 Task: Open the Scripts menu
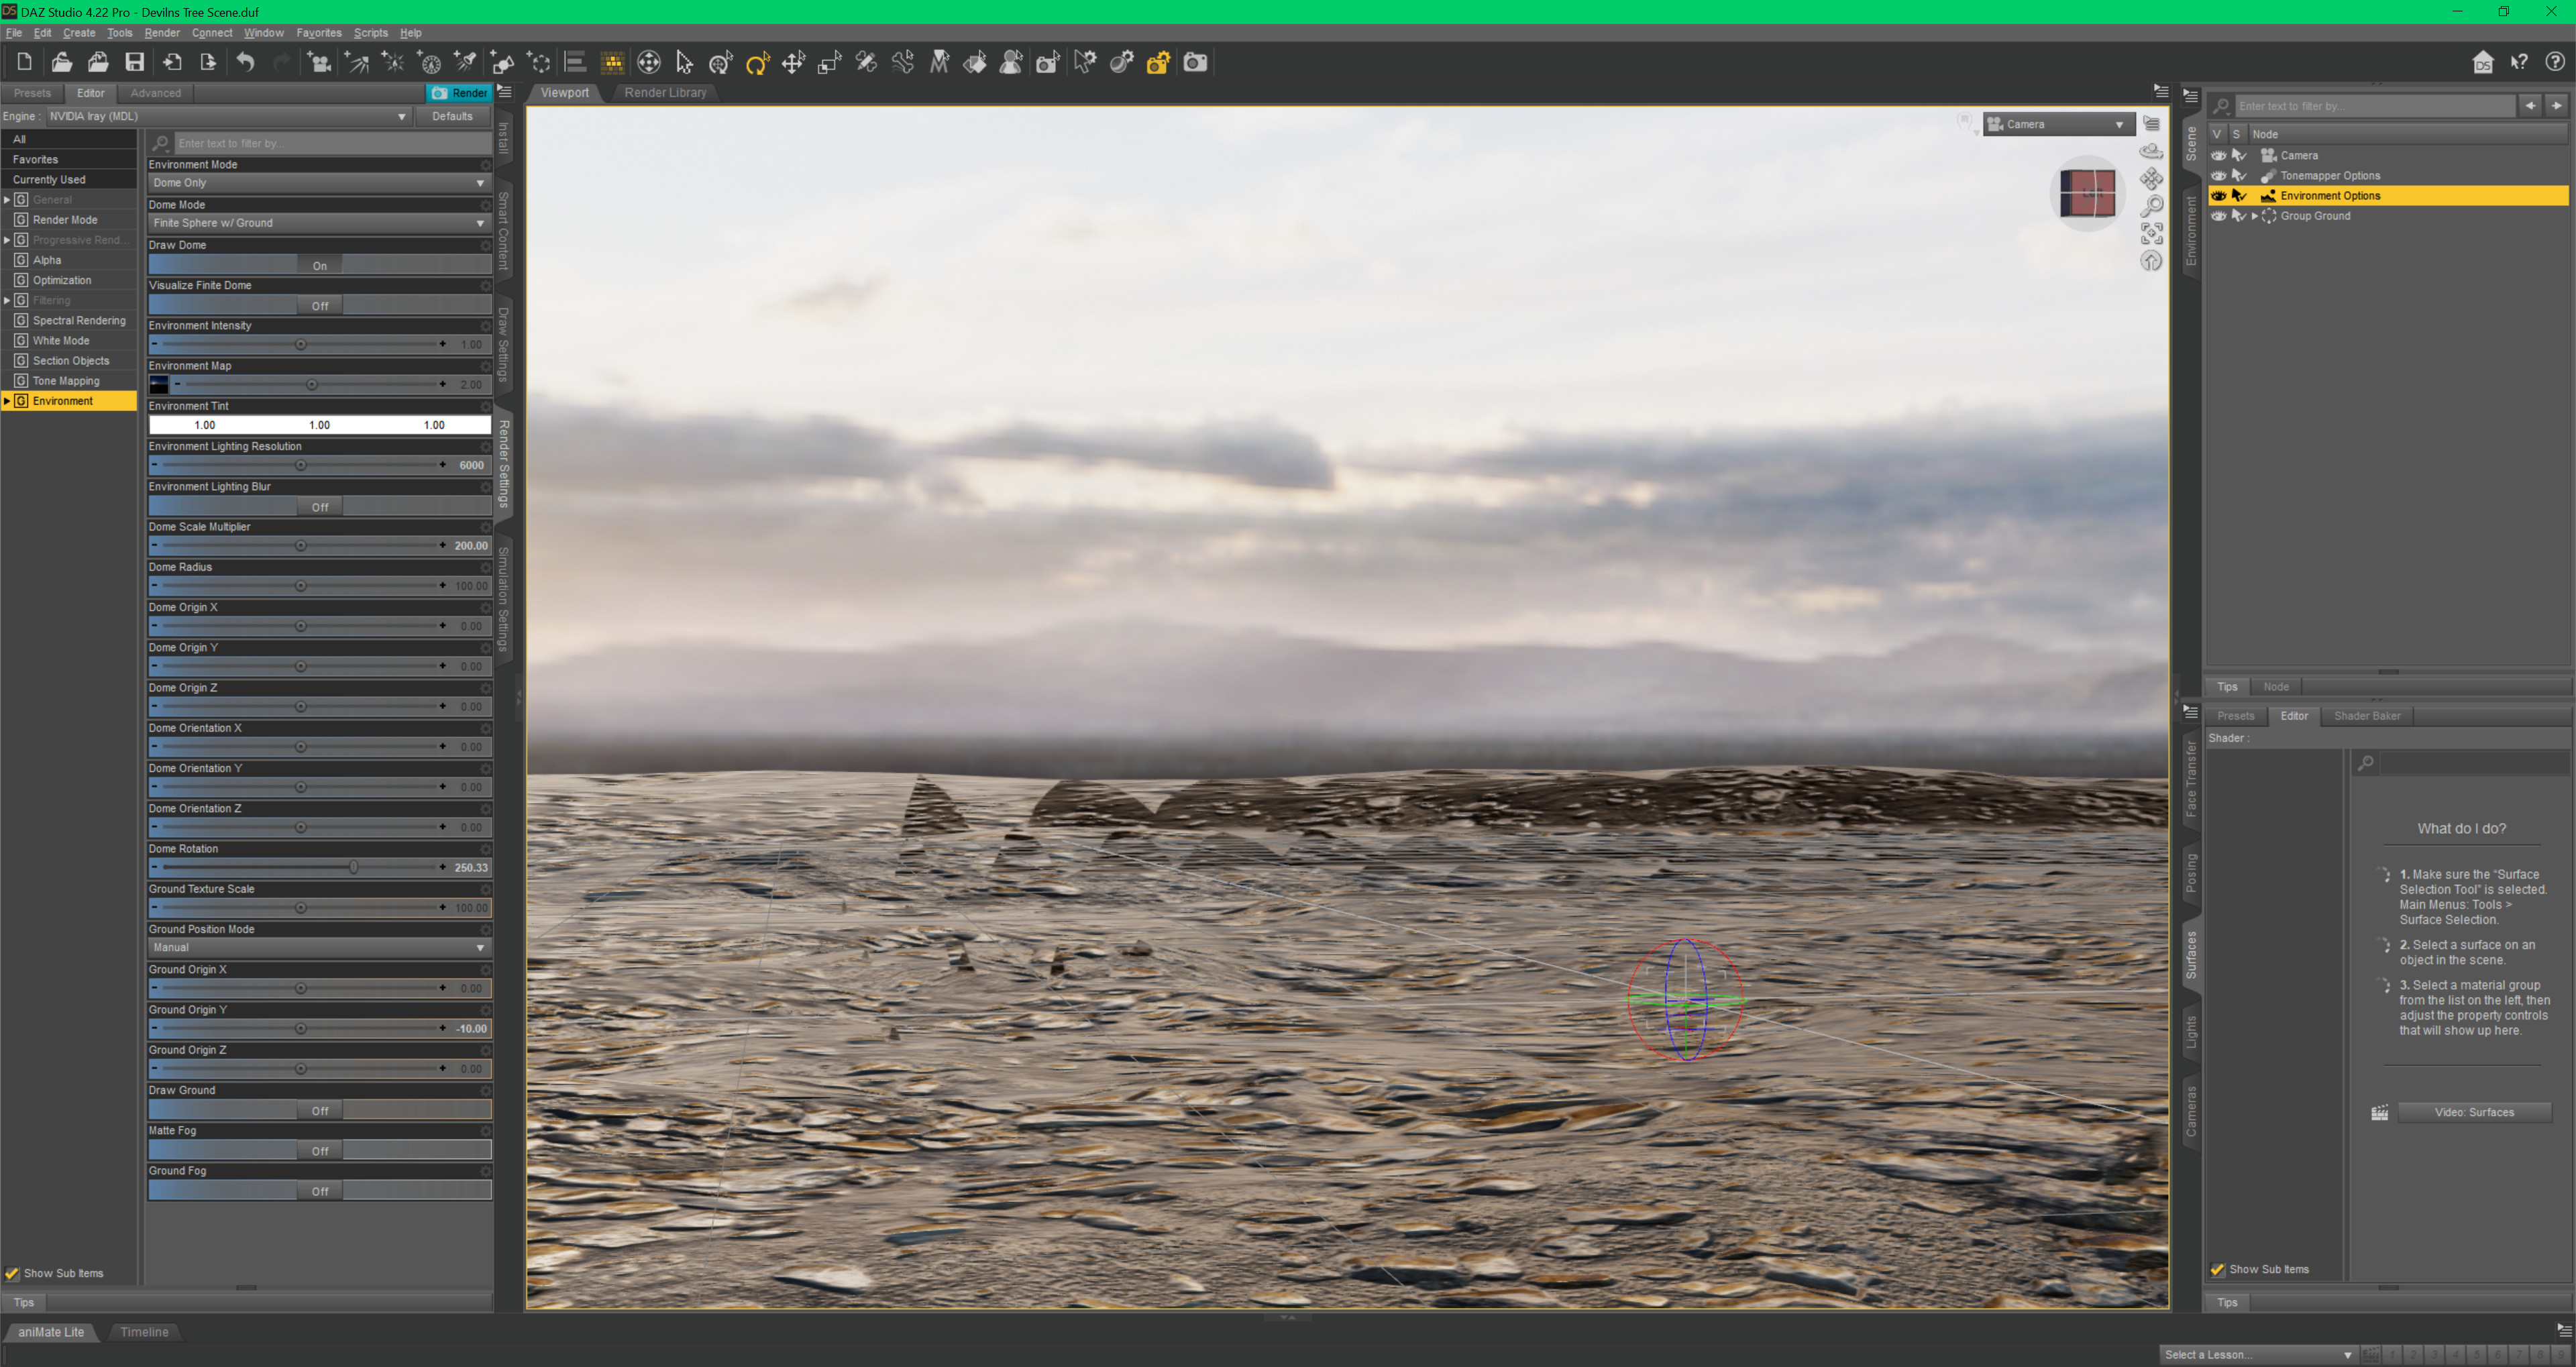(x=370, y=33)
